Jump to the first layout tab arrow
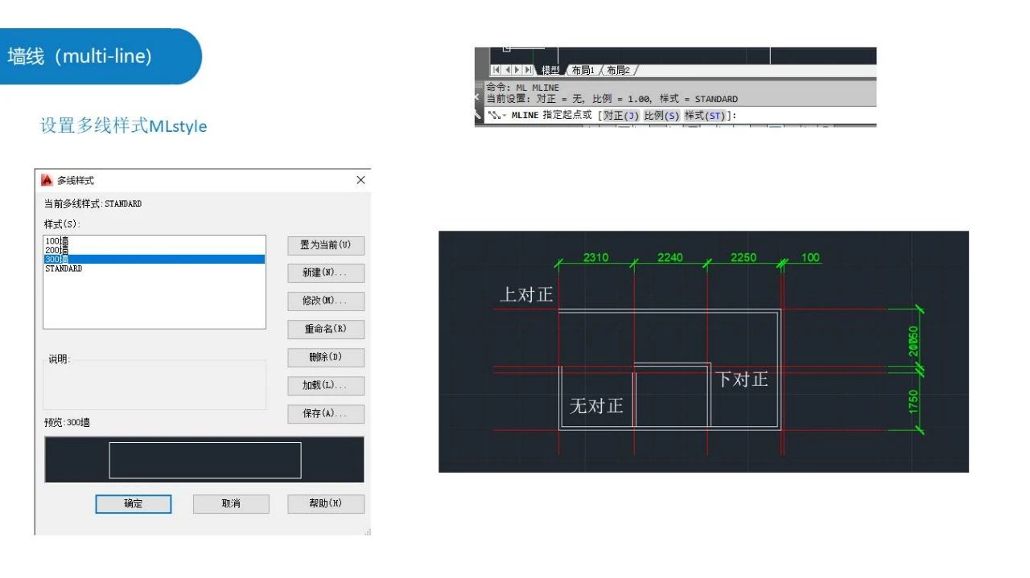The height and width of the screenshot is (578, 1030). point(496,70)
